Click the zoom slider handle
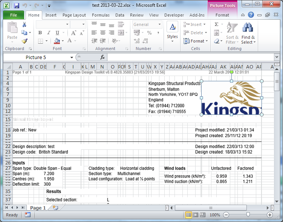Image resolution: width=283 pixels, height=222 pixels. [248, 214]
